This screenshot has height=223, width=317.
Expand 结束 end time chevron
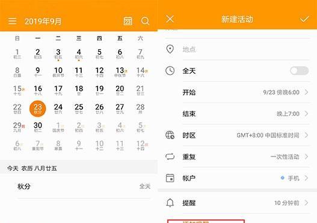306,114
